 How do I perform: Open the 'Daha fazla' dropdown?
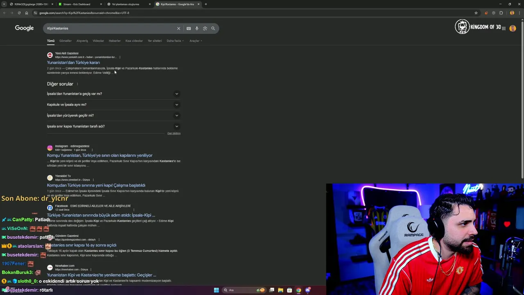click(x=175, y=41)
